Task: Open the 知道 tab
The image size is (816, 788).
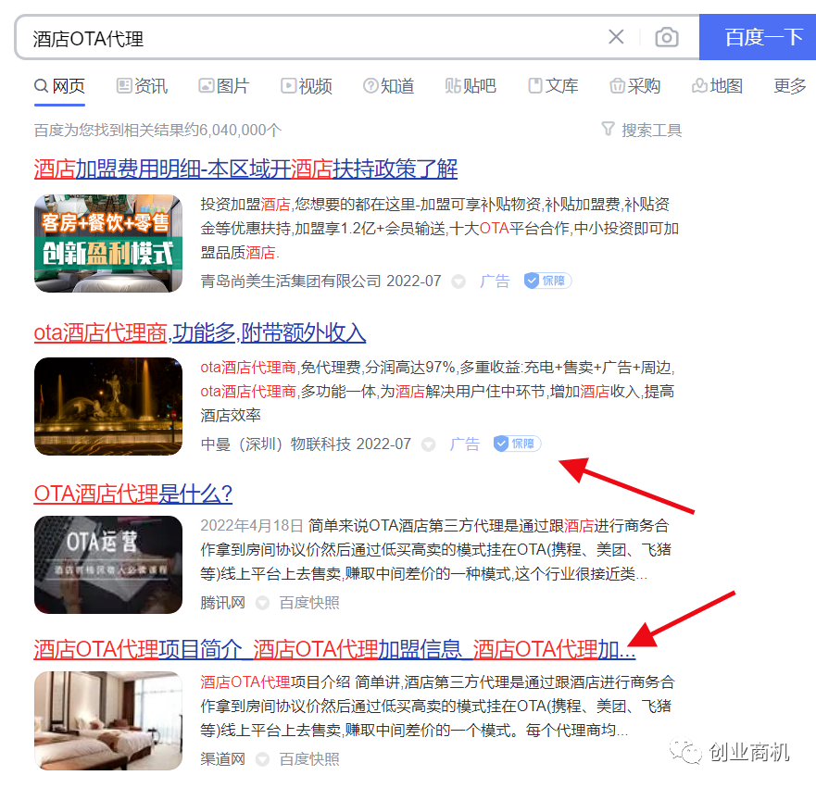Action: 388,86
